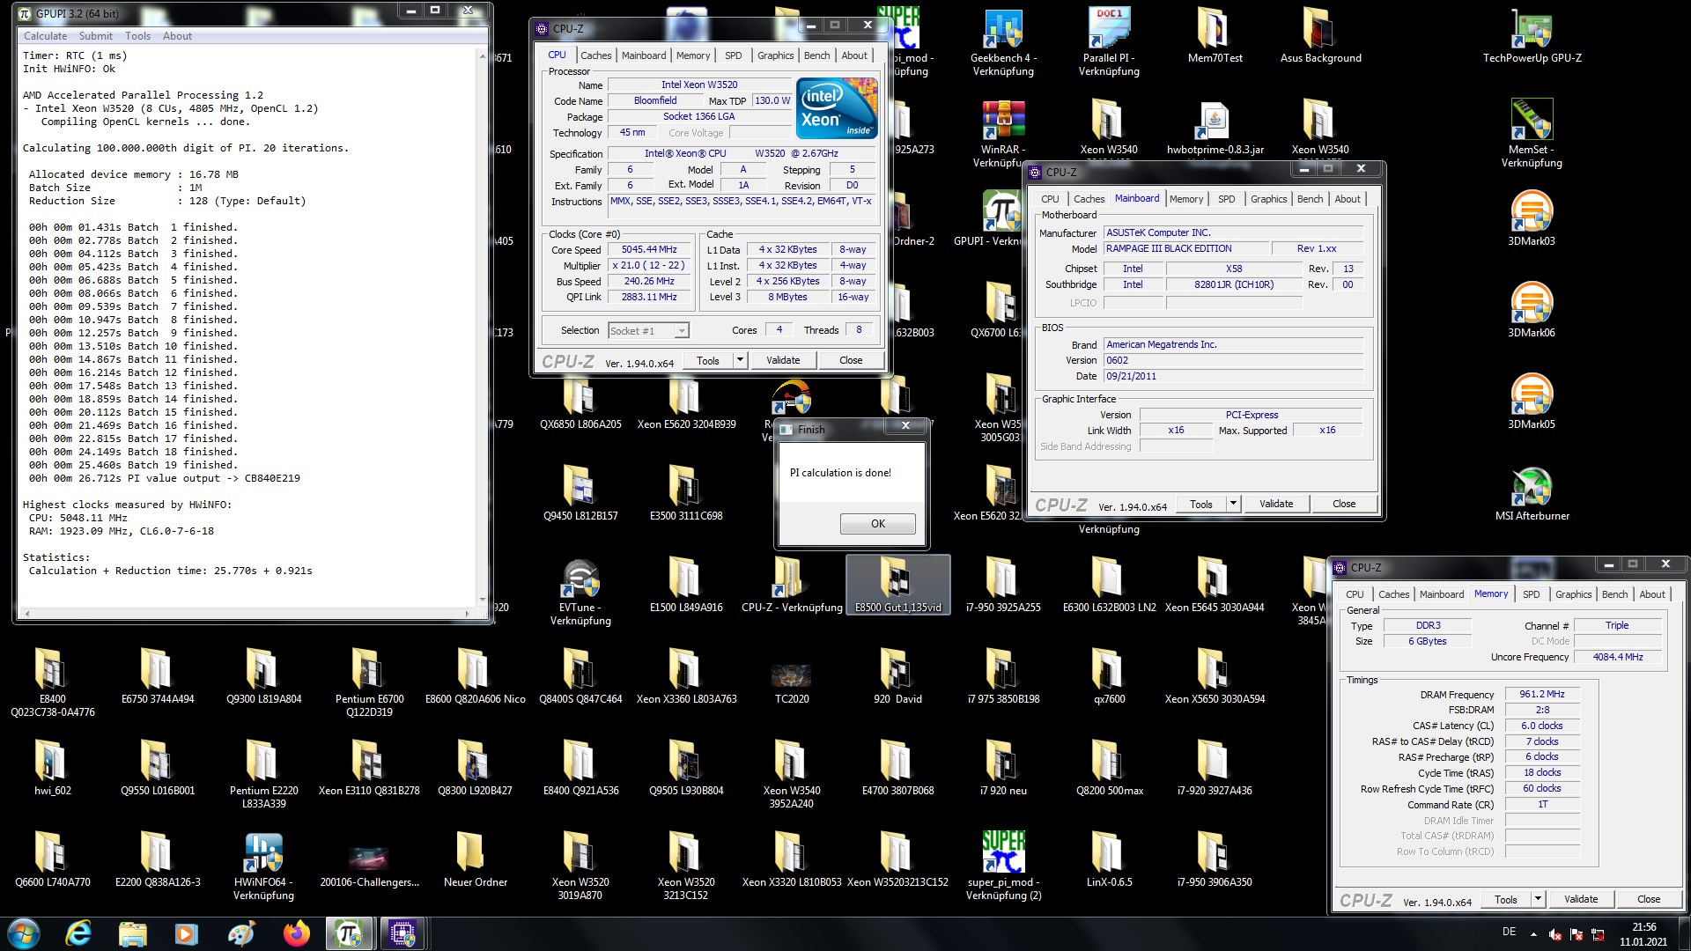Select the E8500 Gut 1,135vid folder

pos(897,585)
